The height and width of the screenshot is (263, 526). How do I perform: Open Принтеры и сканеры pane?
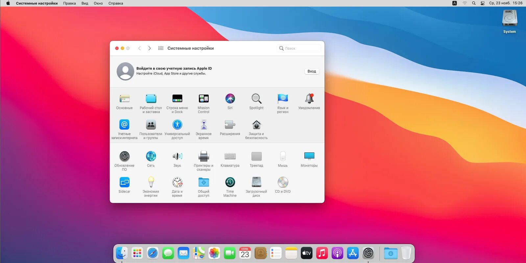click(203, 161)
